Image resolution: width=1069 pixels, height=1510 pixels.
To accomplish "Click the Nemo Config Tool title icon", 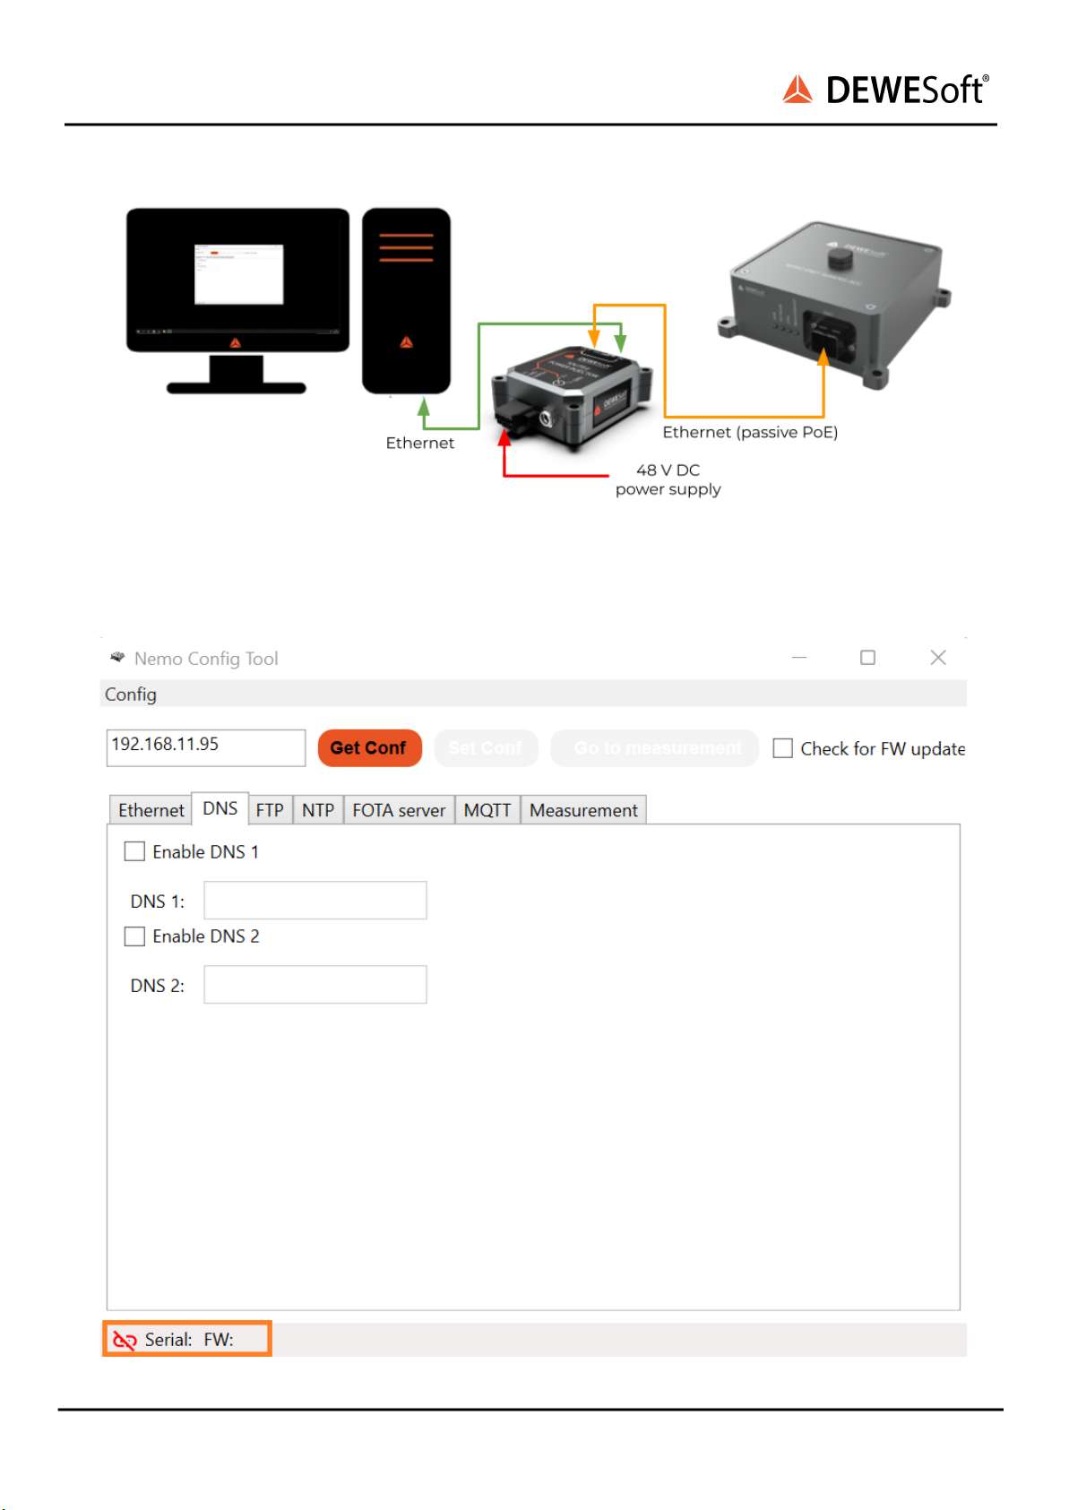I will 117,657.
